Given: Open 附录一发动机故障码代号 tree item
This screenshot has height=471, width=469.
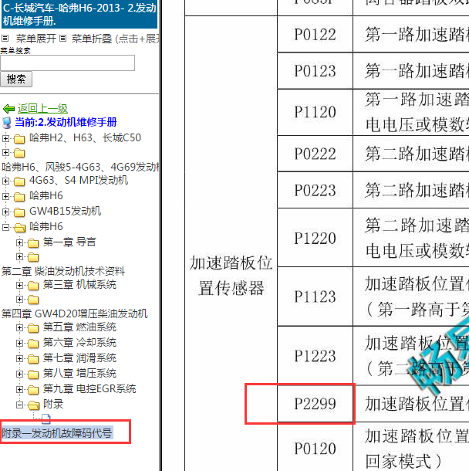Looking at the screenshot, I should point(57,433).
